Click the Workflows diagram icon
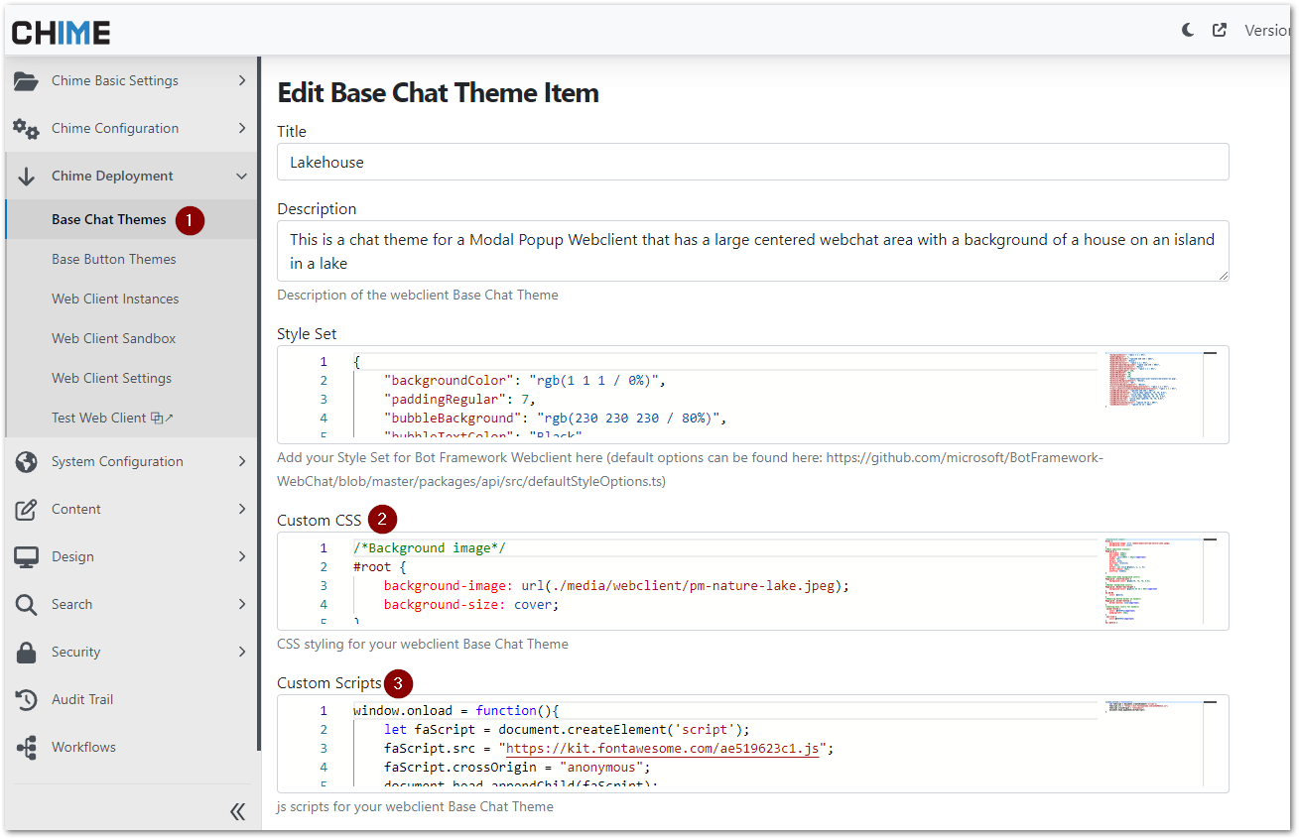This screenshot has width=1299, height=839. click(x=26, y=748)
